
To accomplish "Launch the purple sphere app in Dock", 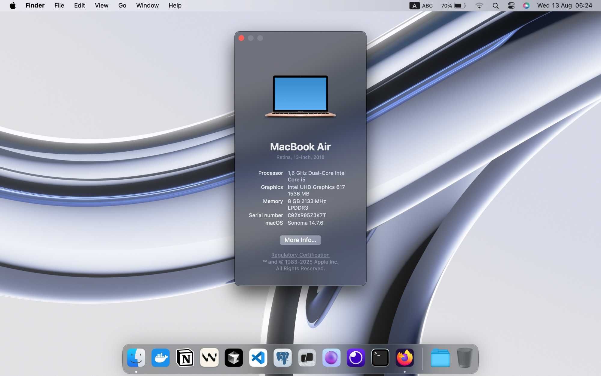I will point(331,358).
